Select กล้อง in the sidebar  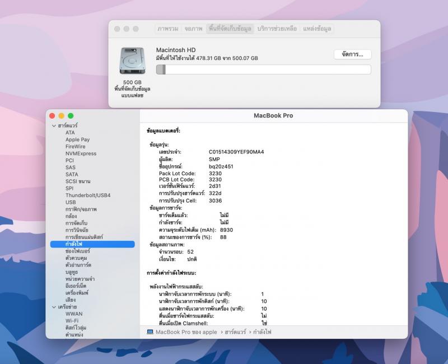71,216
